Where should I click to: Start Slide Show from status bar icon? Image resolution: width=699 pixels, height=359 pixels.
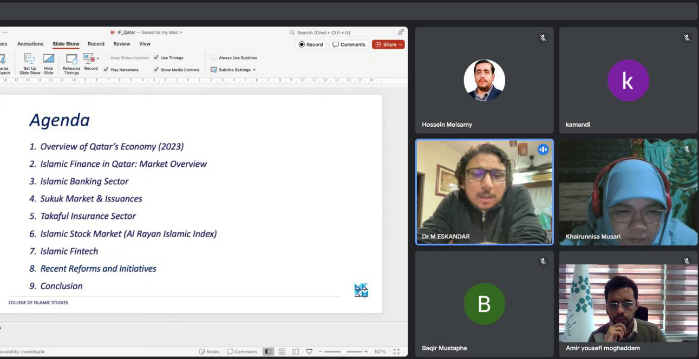point(309,351)
